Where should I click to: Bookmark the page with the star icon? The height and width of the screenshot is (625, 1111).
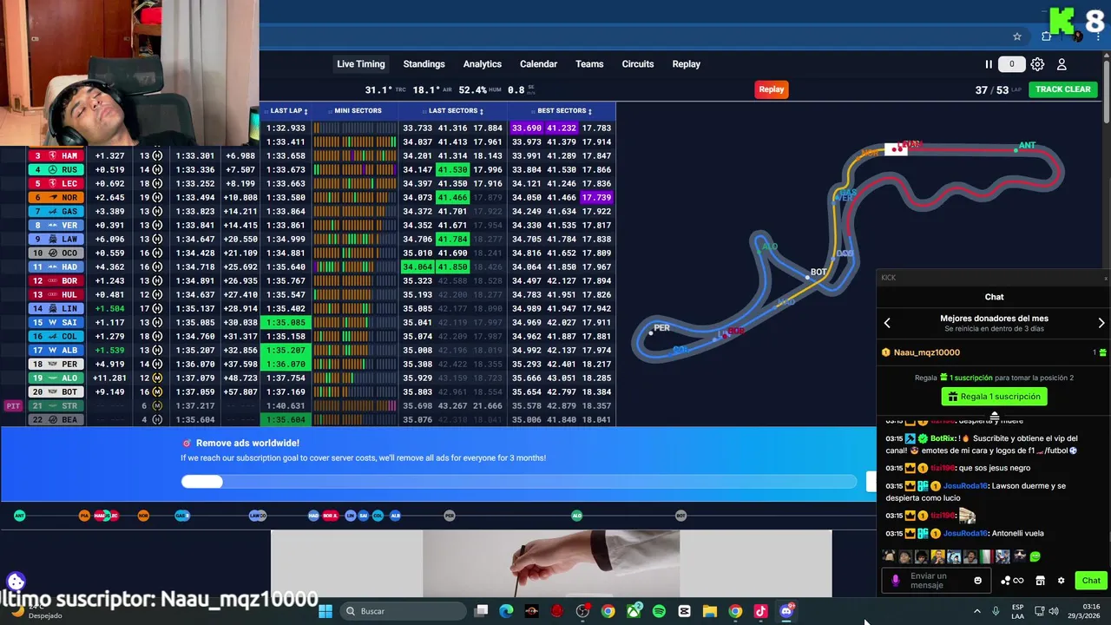click(1017, 36)
